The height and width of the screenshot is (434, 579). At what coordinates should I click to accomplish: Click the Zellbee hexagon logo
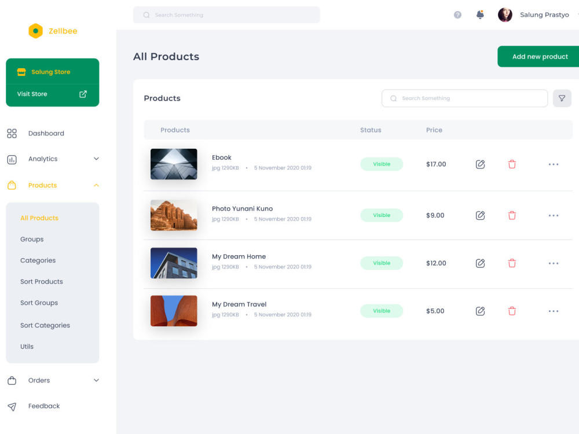(x=35, y=31)
